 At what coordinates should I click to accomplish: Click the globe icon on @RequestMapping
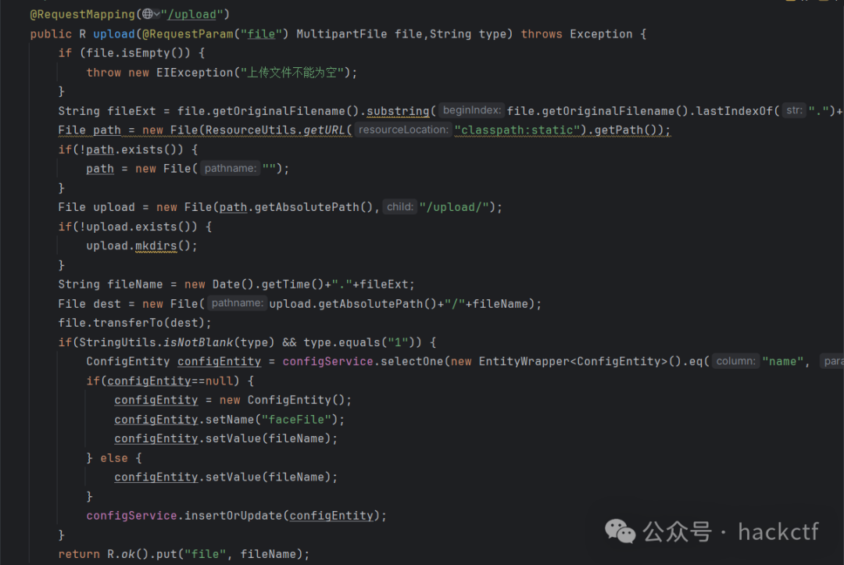pyautogui.click(x=145, y=13)
